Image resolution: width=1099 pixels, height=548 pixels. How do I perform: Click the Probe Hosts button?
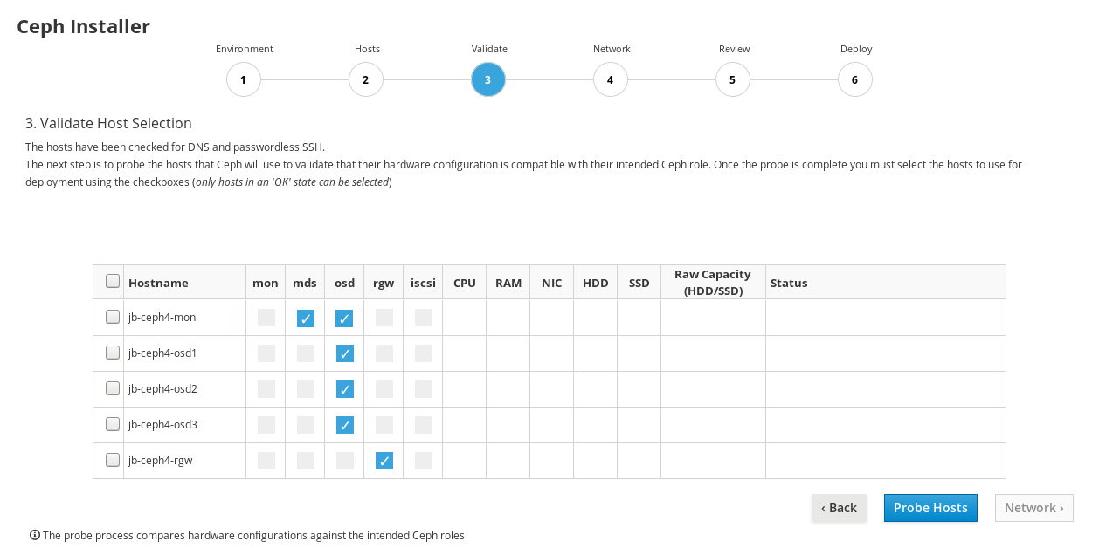point(930,508)
